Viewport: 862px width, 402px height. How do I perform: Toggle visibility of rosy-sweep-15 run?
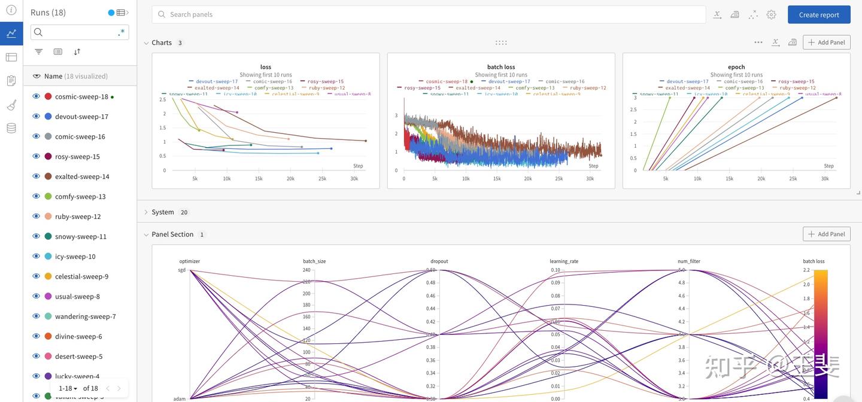point(36,156)
